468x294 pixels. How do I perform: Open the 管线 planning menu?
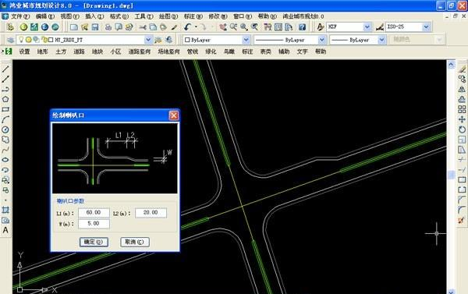193,51
